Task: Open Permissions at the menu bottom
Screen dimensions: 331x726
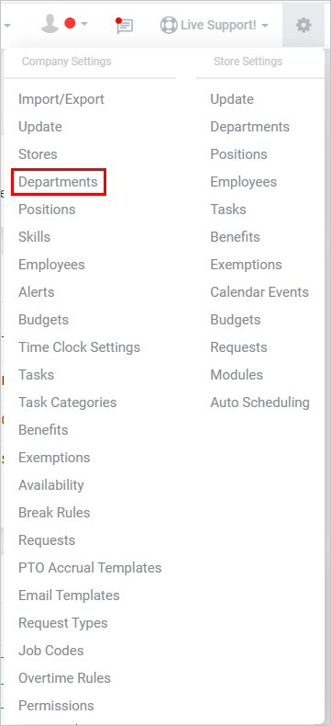Action: 56,706
